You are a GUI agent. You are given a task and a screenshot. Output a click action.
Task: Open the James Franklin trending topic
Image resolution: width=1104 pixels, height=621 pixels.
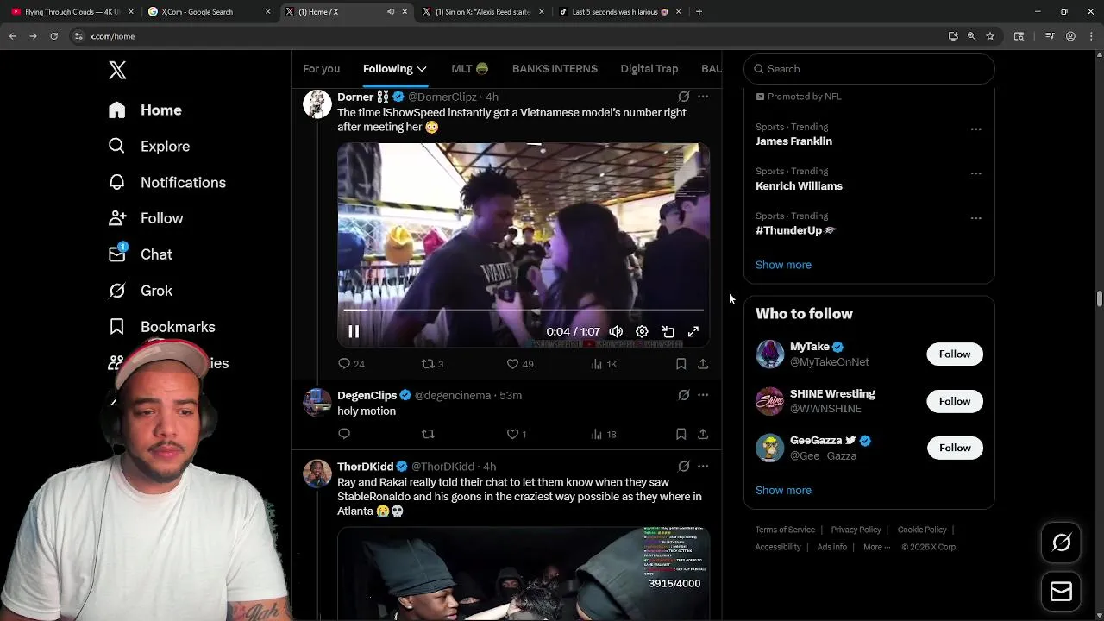(x=793, y=141)
